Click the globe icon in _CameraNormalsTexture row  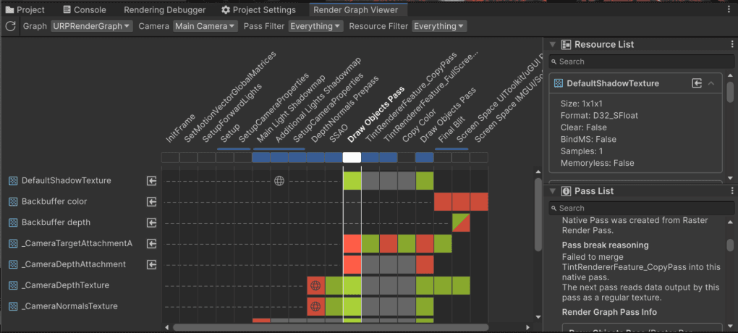point(315,307)
